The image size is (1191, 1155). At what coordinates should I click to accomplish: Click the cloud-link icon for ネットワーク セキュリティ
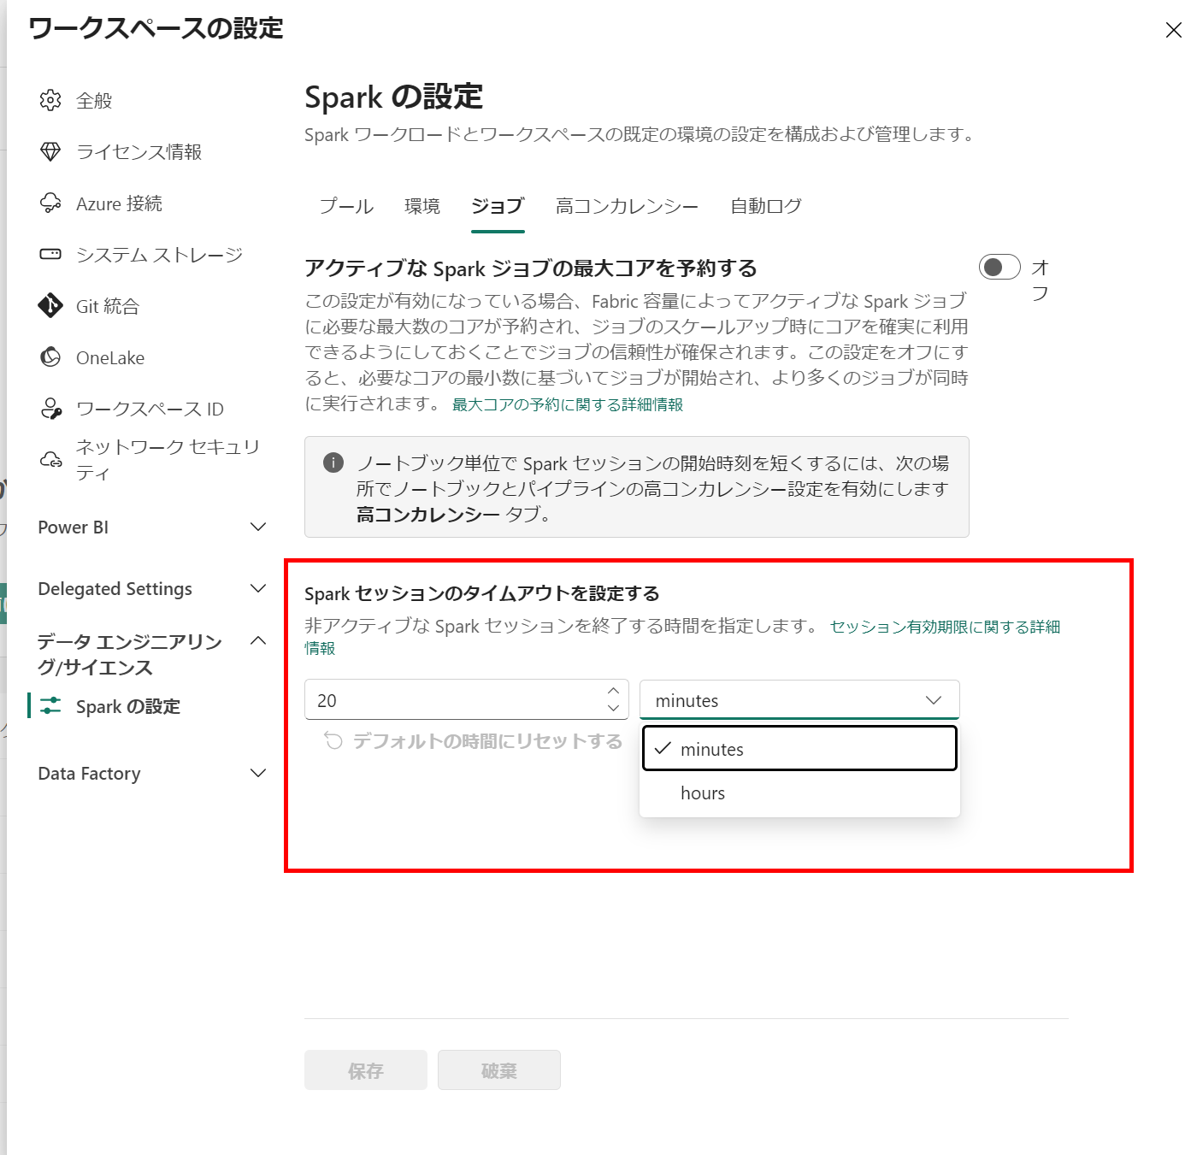[50, 460]
